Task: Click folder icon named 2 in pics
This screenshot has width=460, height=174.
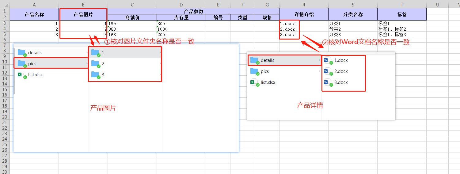Action: click(x=95, y=63)
